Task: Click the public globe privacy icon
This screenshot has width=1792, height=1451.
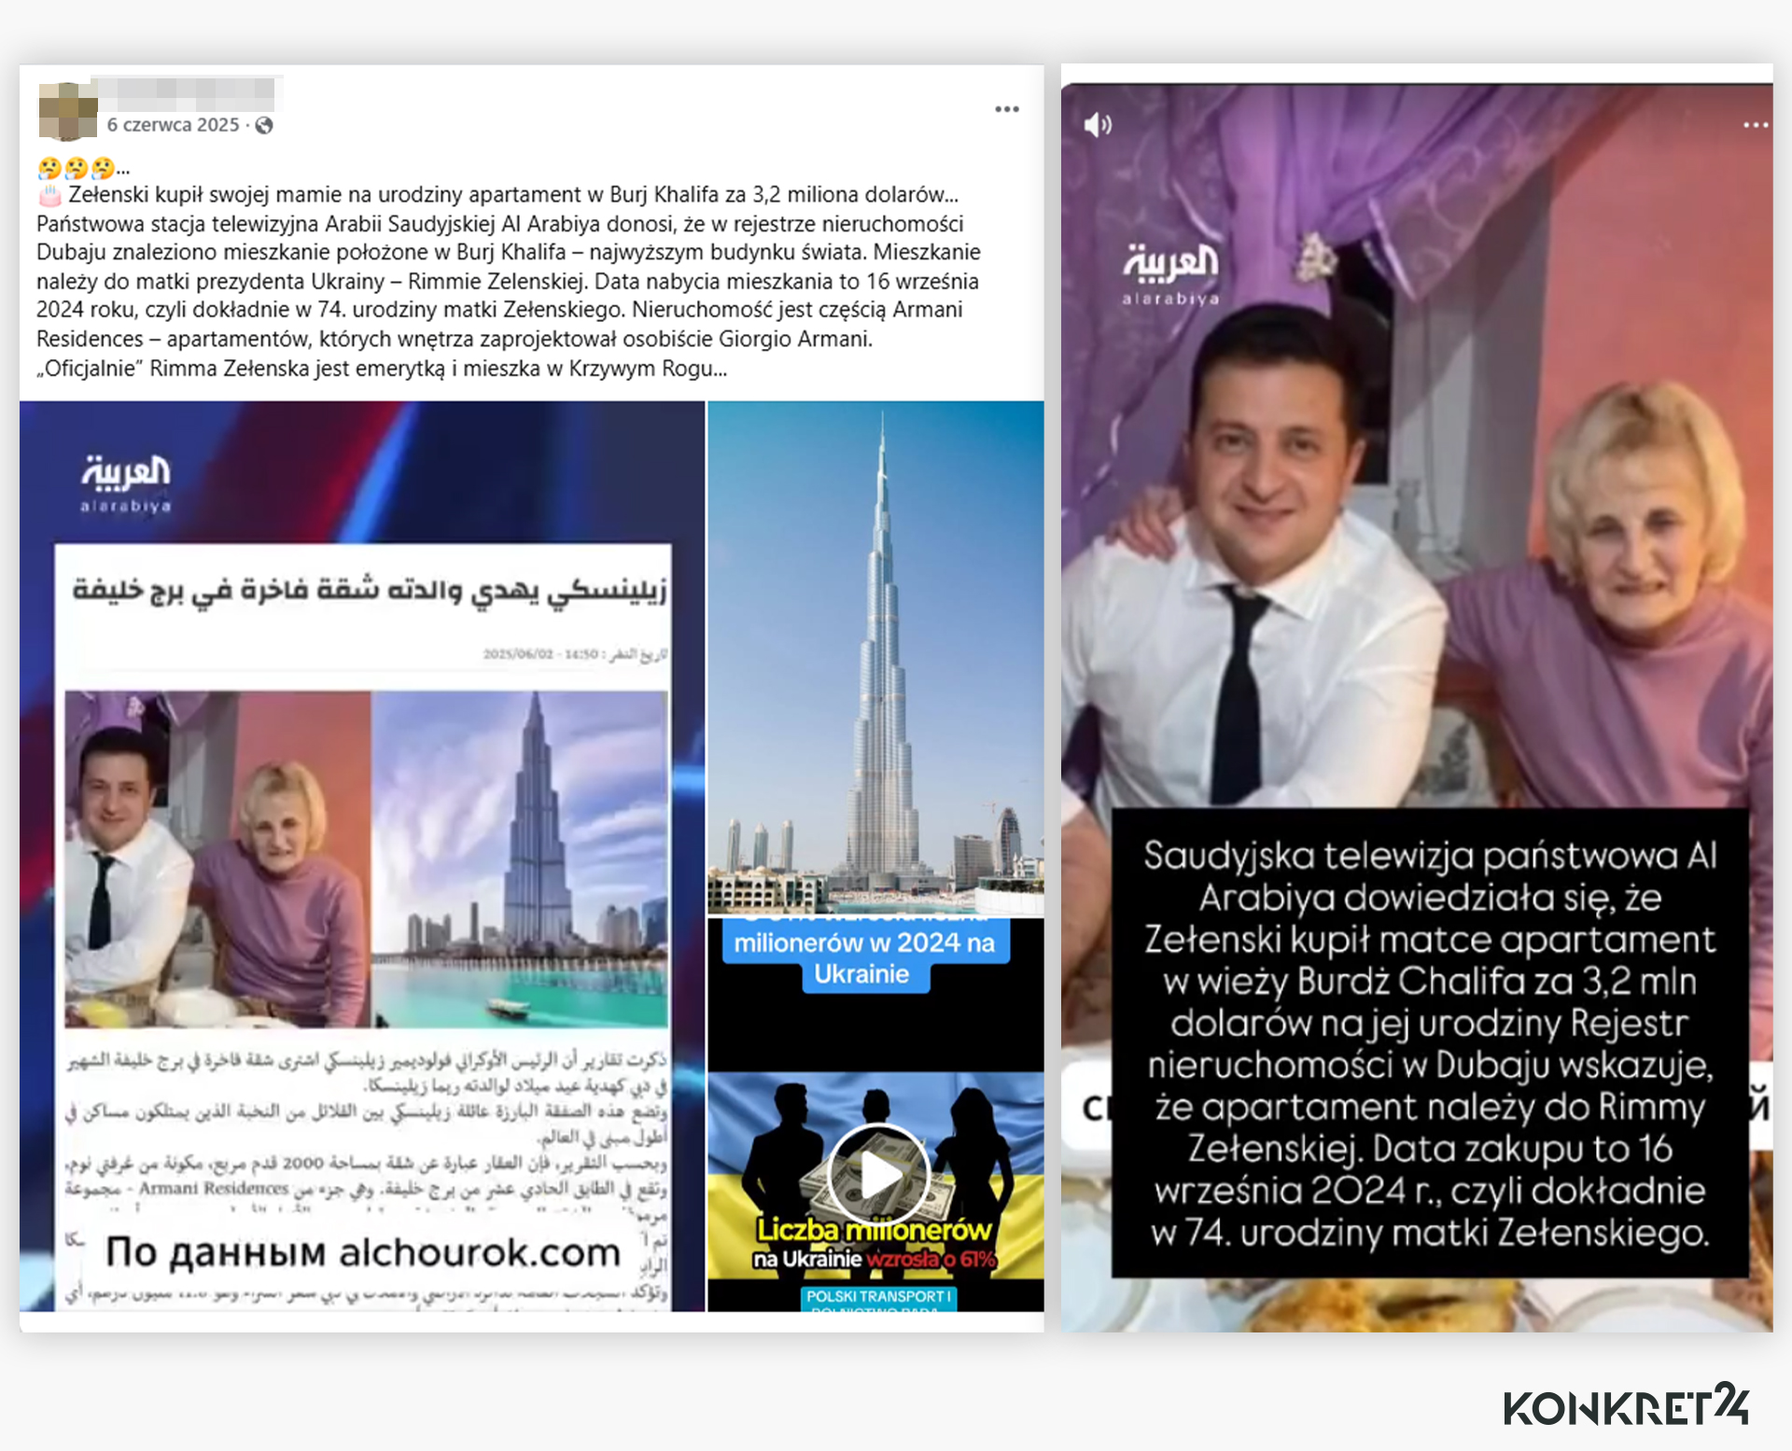Action: 264,125
